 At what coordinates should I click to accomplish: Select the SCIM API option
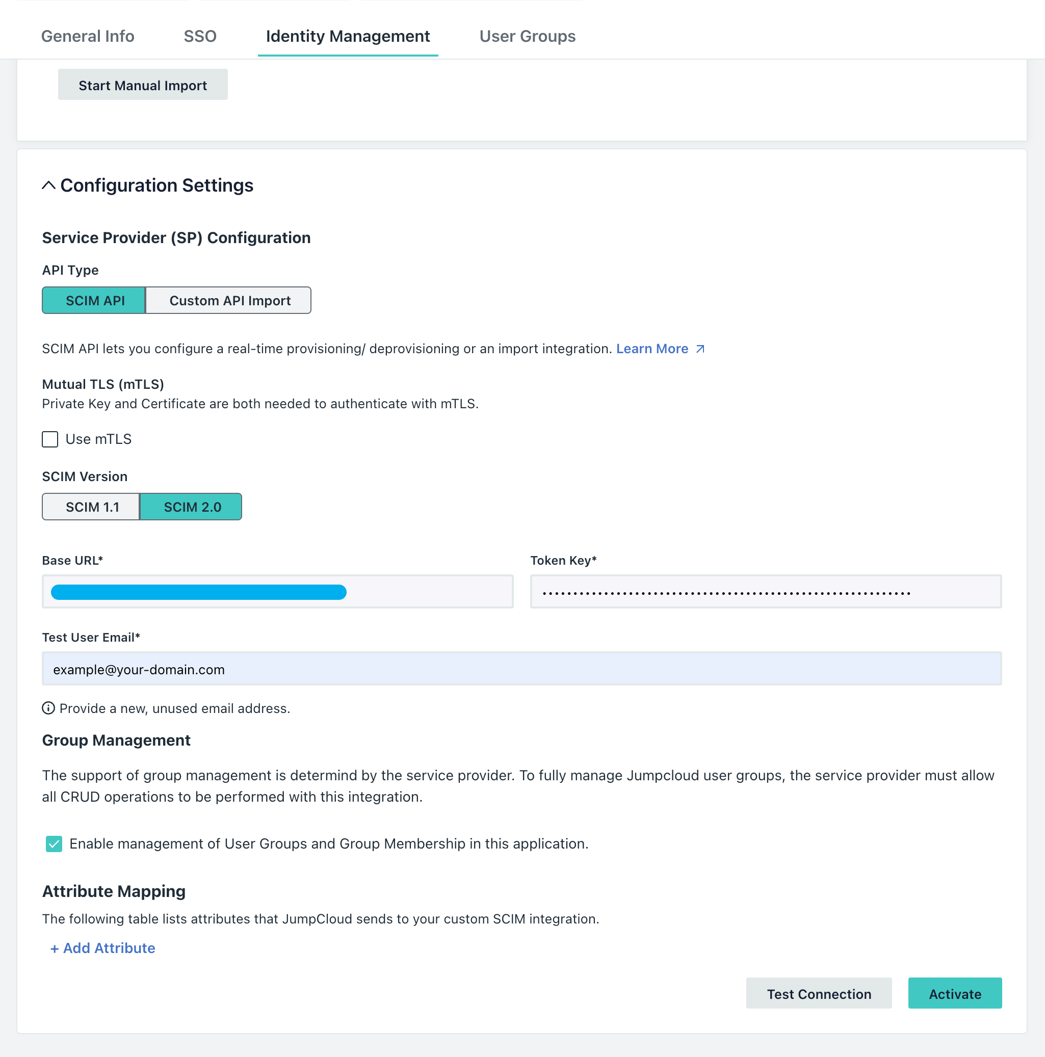pos(94,300)
